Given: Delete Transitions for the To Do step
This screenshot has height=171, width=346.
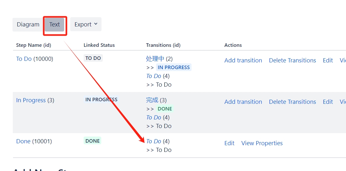Looking at the screenshot, I should (292, 61).
